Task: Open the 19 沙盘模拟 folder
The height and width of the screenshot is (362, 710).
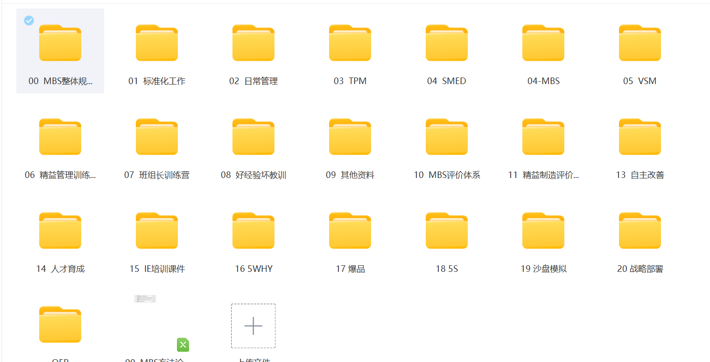Action: (543, 231)
